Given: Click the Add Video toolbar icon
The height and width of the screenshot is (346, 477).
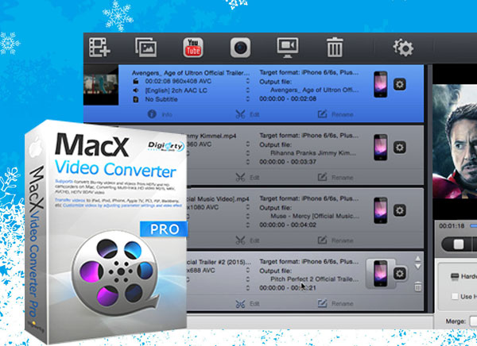Looking at the screenshot, I should coord(99,48).
